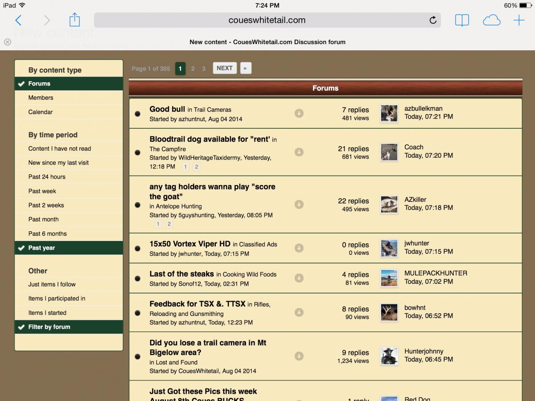The width and height of the screenshot is (535, 401).
Task: Filter by Past 24 hours
Action: click(69, 177)
